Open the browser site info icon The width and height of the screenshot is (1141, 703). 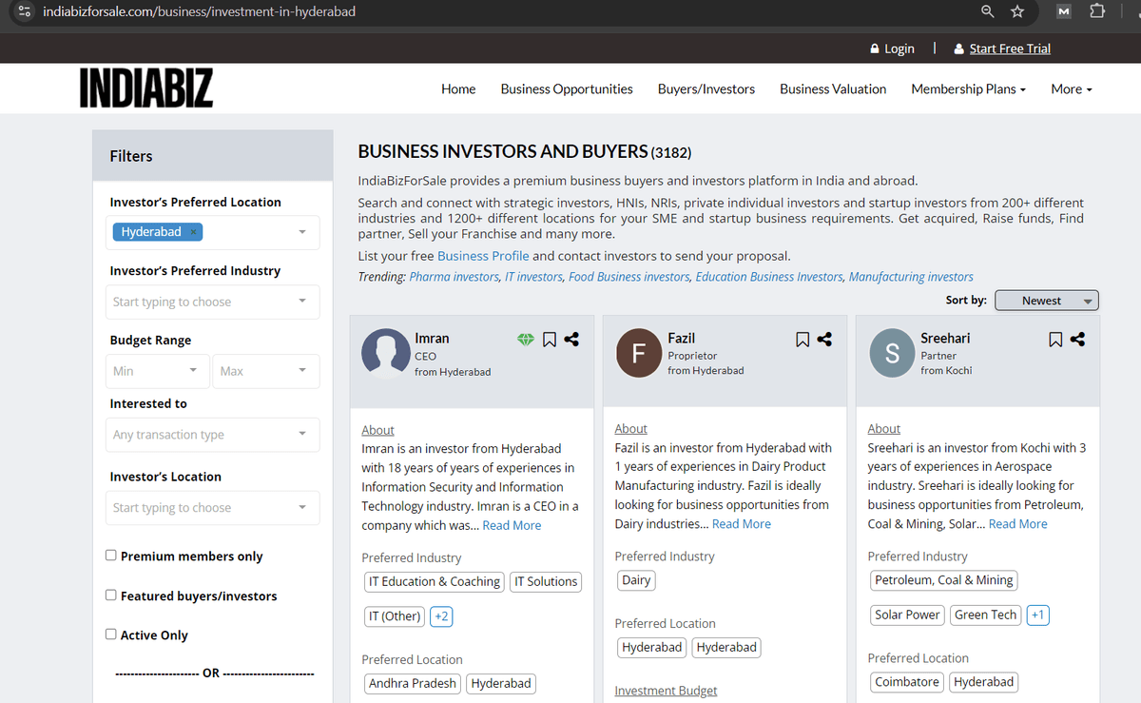(x=26, y=11)
